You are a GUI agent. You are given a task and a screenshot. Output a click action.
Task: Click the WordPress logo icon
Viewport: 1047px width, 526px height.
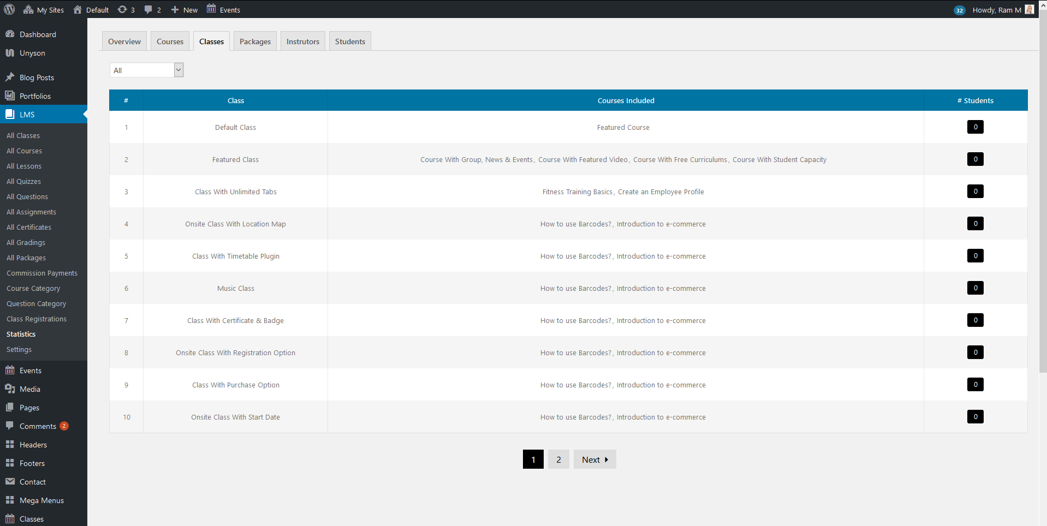click(9, 9)
